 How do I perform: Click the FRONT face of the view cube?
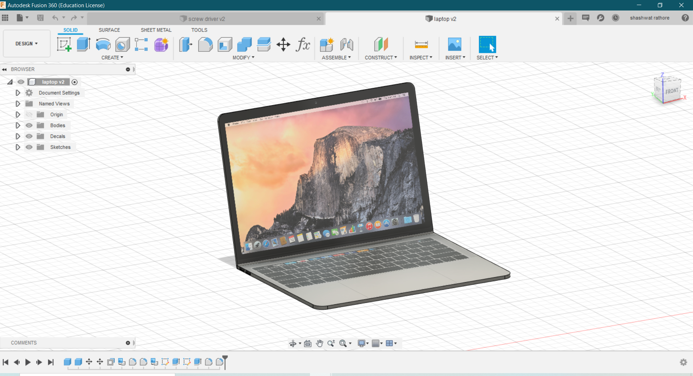[x=672, y=91]
